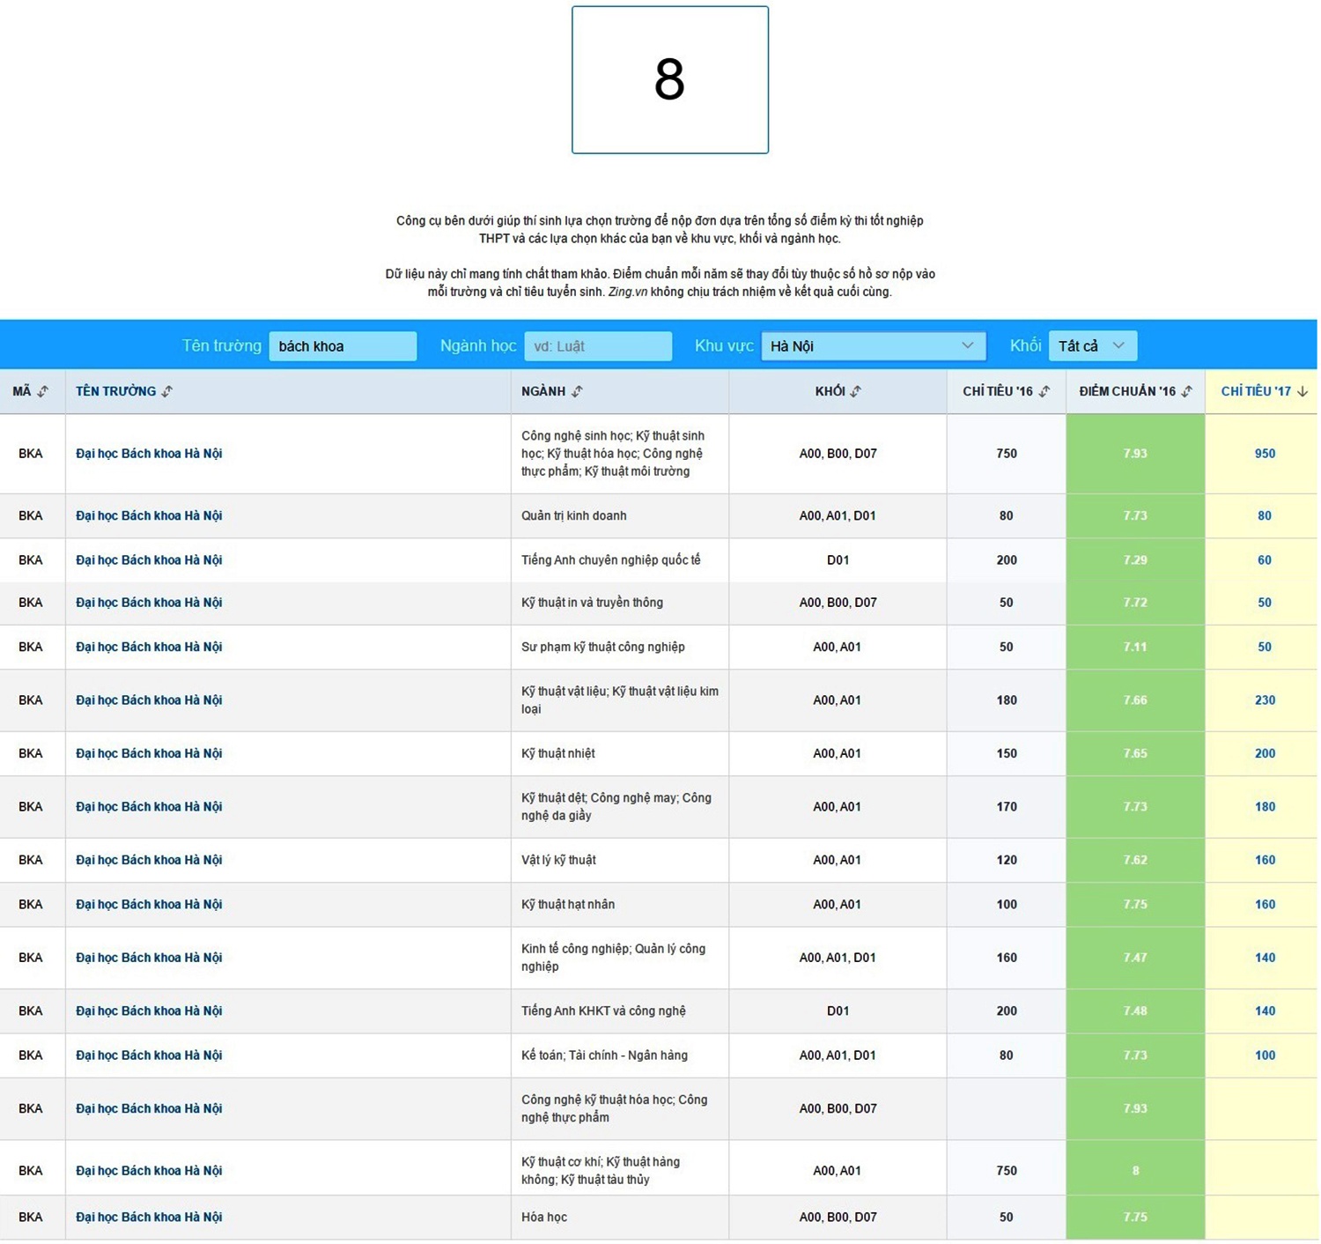
Task: Open school link in Hóa học row
Action: pos(149,1218)
